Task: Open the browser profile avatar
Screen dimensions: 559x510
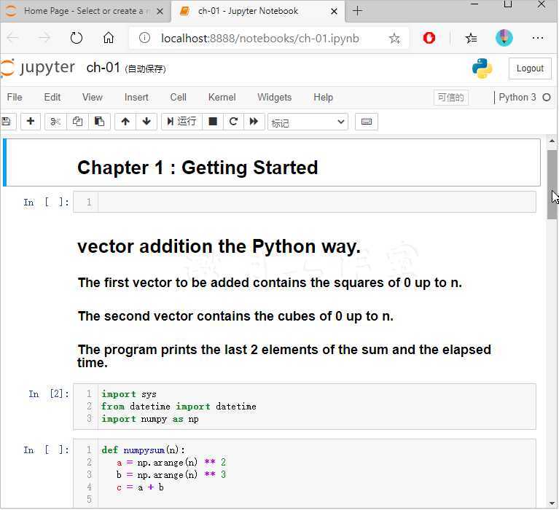Action: (504, 37)
